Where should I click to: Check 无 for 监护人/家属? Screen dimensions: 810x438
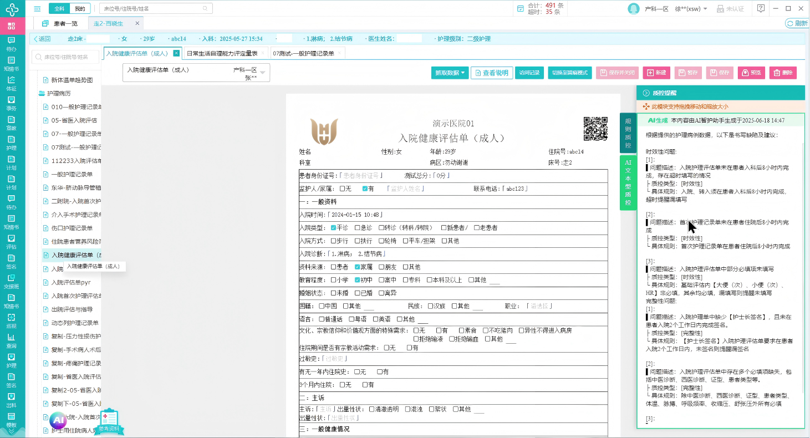pos(342,189)
